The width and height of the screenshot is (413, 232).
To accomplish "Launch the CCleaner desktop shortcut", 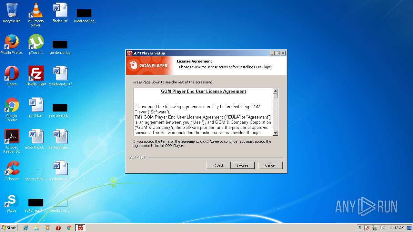I will pyautogui.click(x=12, y=171).
